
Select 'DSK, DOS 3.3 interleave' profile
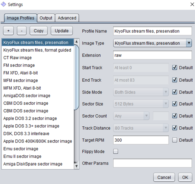click(x=38, y=133)
